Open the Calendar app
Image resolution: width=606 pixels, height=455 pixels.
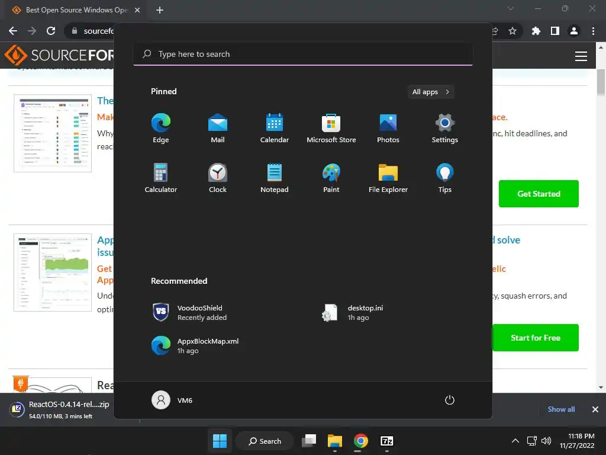(275, 129)
